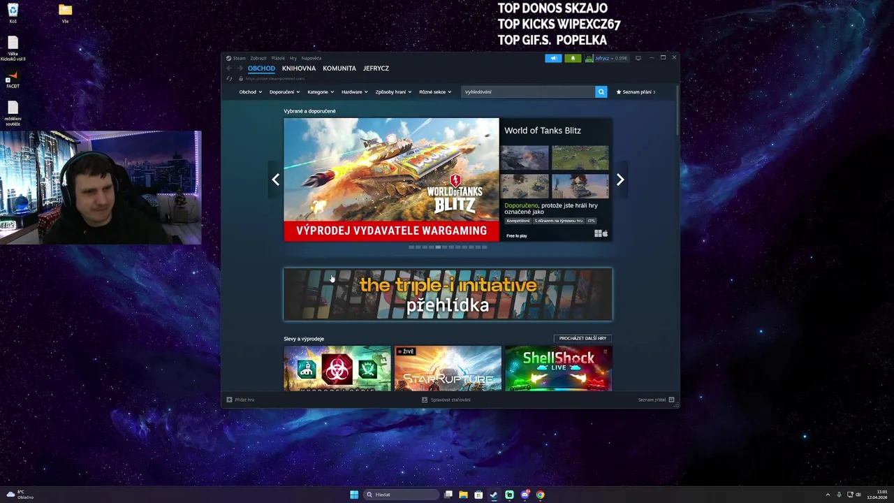Click the S důrazem na týmovou hru tag
The width and height of the screenshot is (894, 503).
point(559,221)
